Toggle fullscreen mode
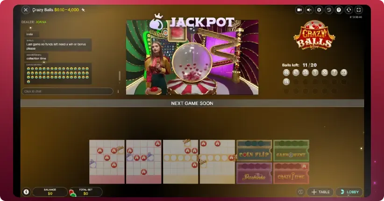The image size is (384, 201). [358, 10]
